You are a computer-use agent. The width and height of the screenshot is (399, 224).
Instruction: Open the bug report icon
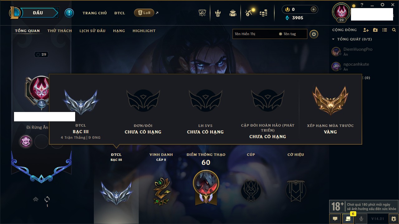click(x=394, y=219)
